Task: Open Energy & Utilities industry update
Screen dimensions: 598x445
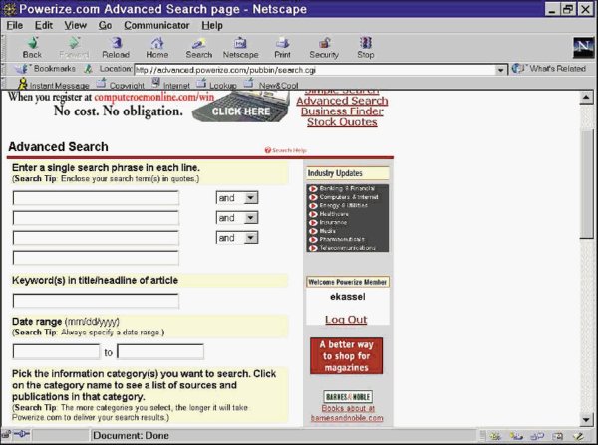Action: [339, 205]
